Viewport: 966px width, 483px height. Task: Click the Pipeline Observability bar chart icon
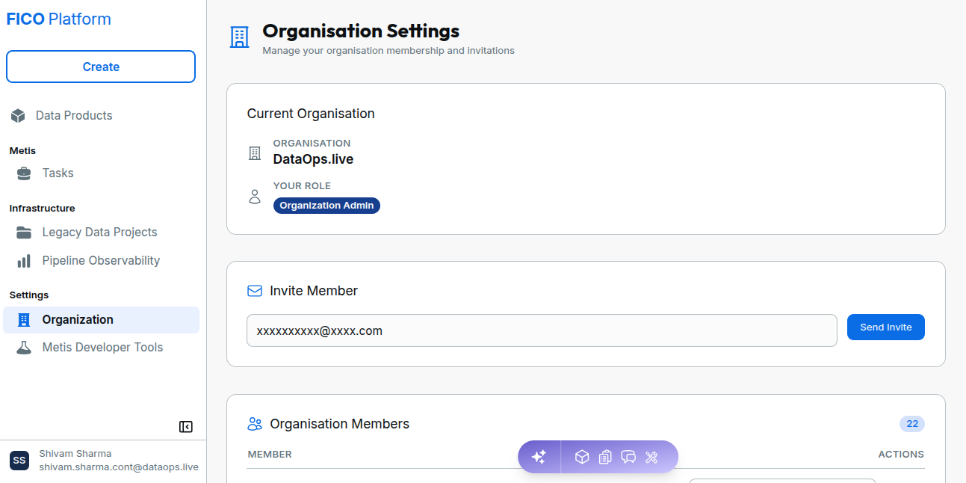click(24, 261)
